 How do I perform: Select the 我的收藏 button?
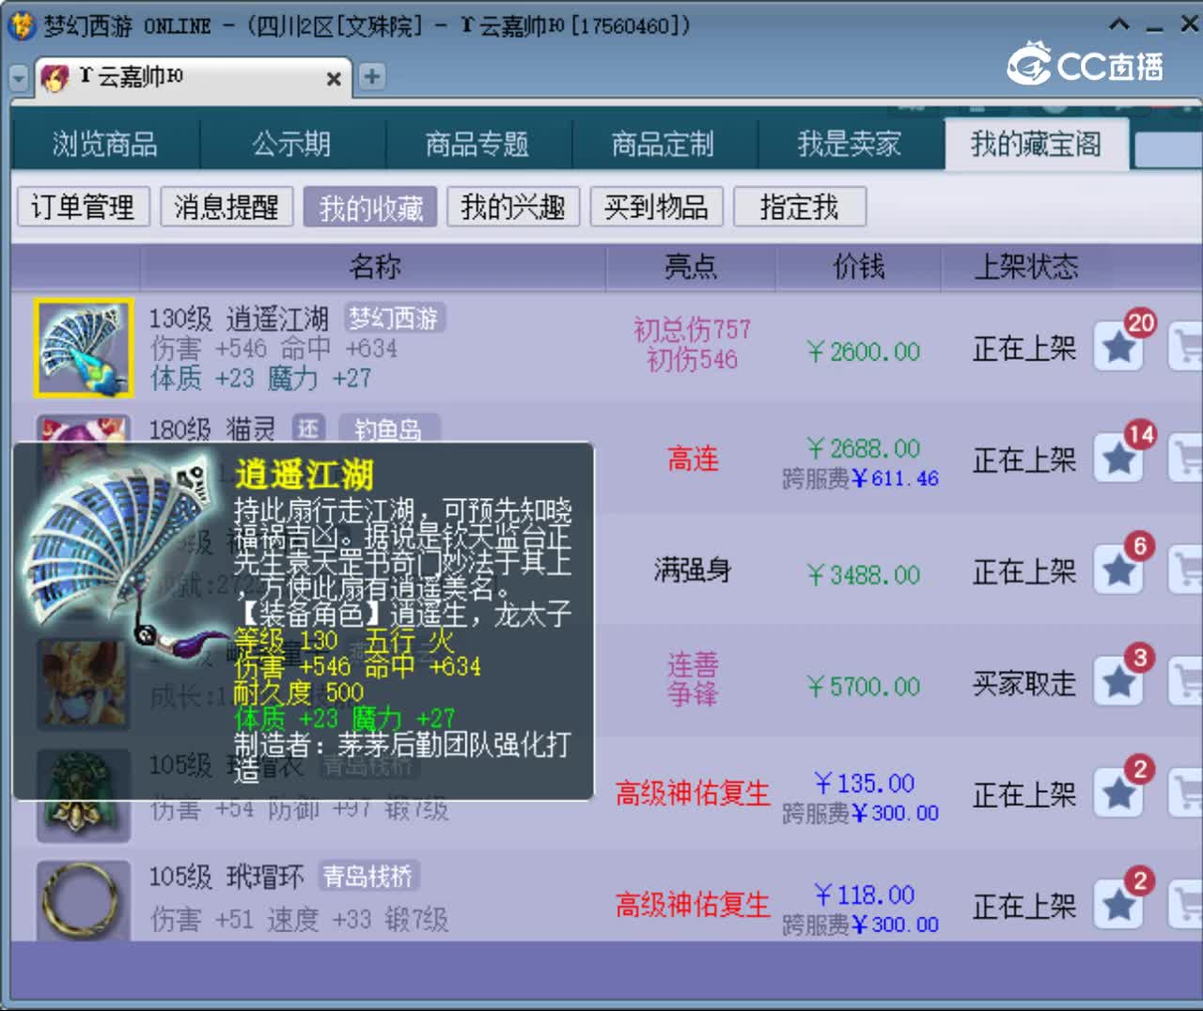370,207
